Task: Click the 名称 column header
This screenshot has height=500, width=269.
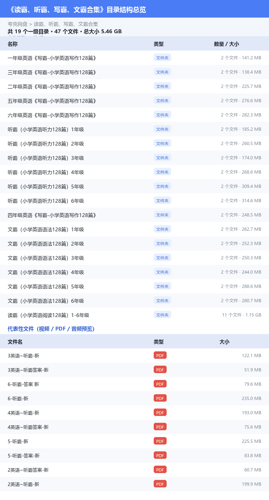Action: click(x=13, y=44)
